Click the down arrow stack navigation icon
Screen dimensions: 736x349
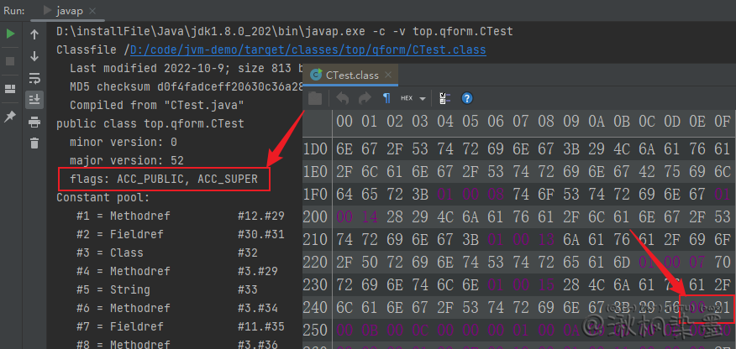click(x=34, y=56)
